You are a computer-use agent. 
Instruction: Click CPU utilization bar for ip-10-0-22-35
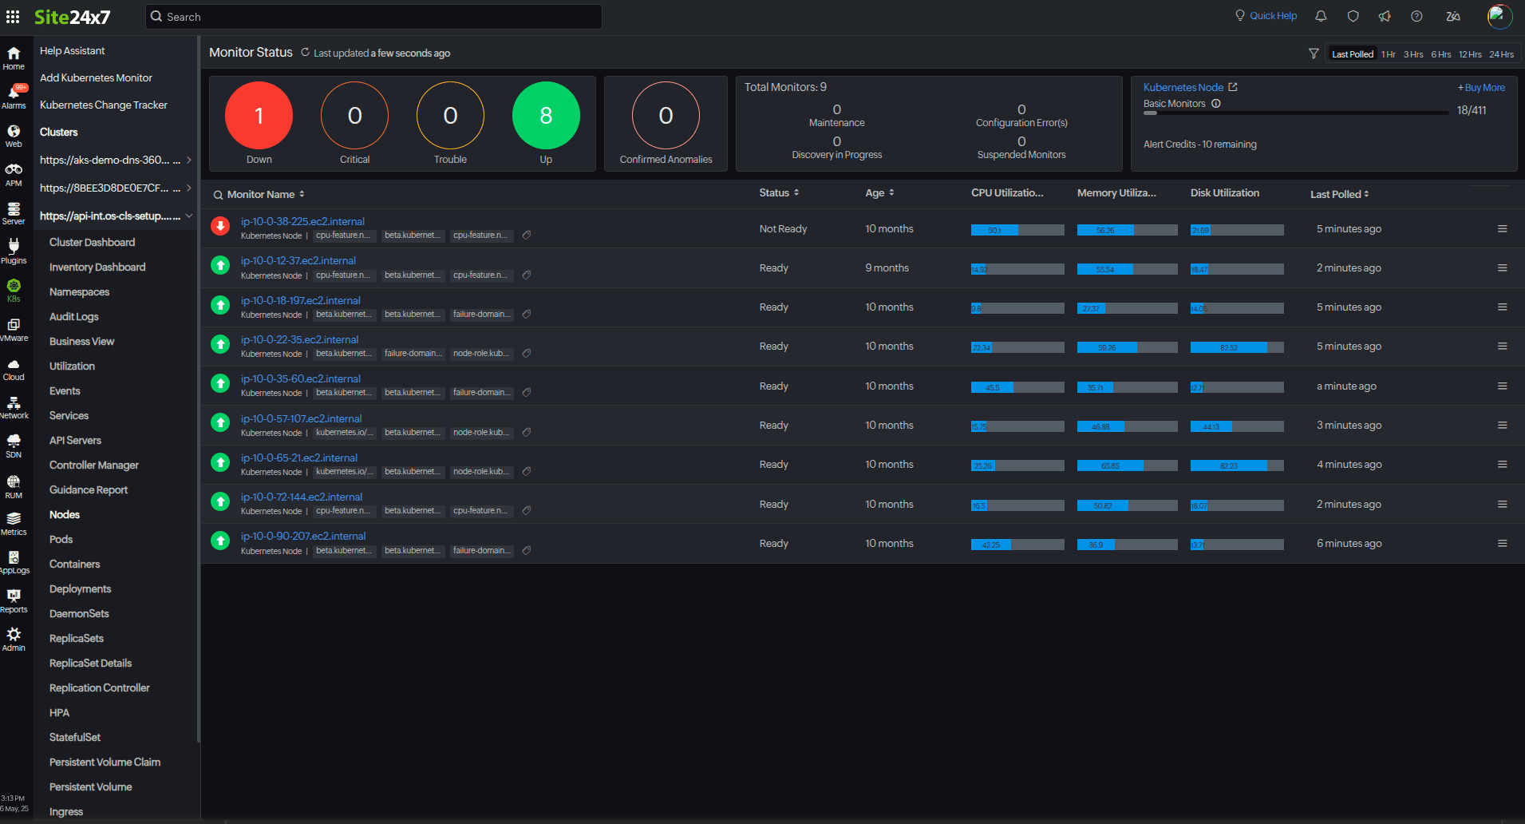click(1017, 347)
